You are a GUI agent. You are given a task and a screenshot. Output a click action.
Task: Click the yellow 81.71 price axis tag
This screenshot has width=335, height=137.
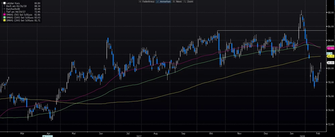[x=330, y=56]
